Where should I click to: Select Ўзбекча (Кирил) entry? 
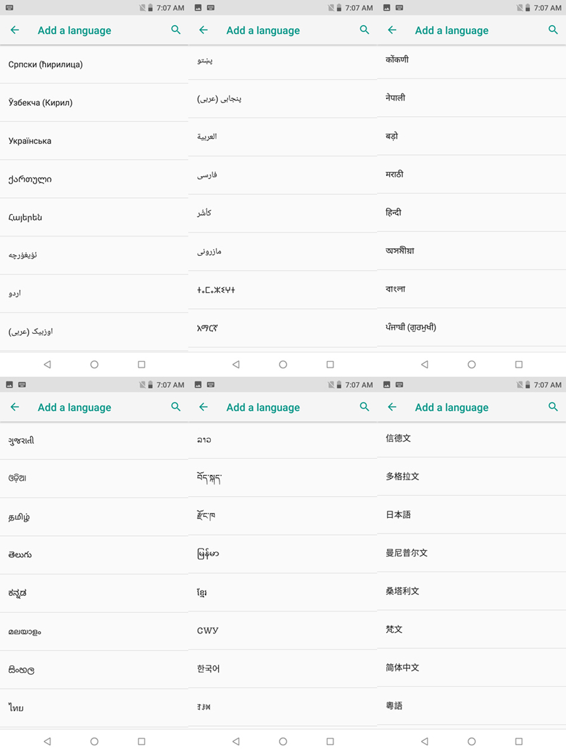[x=94, y=103]
